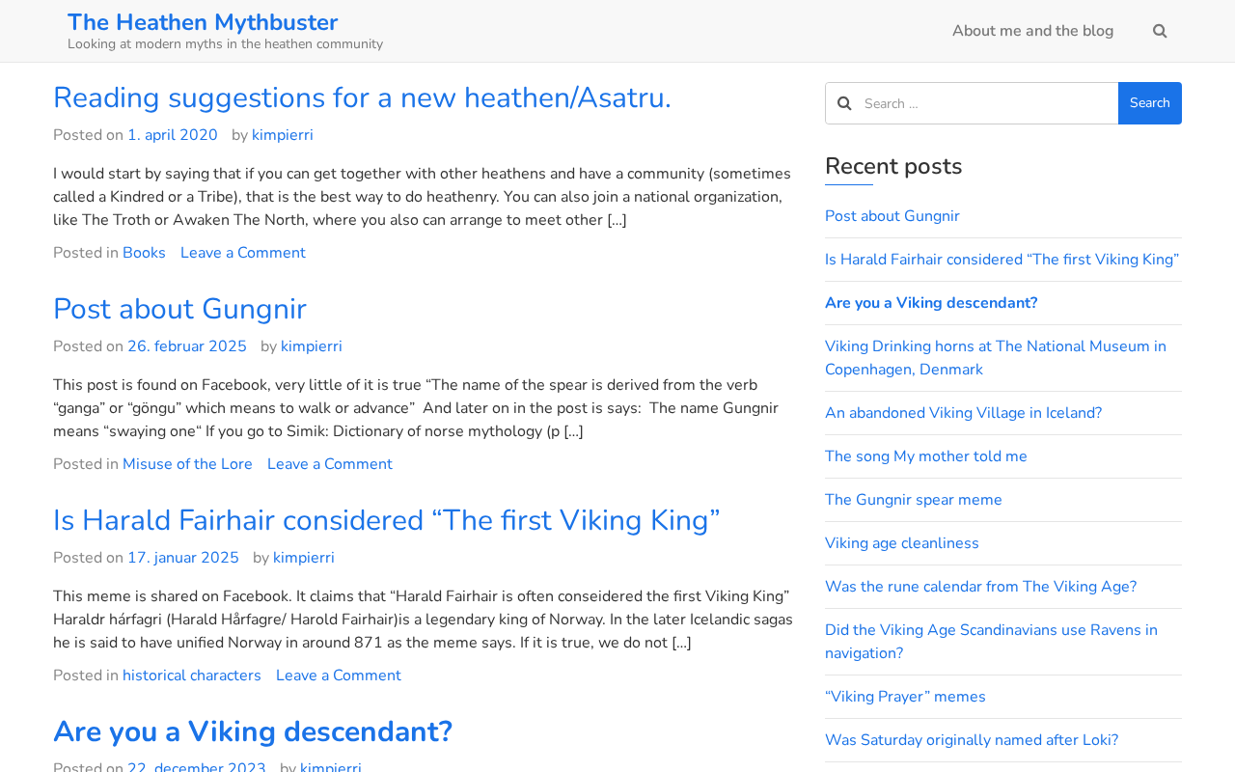
Task: Open the historical characters category link
Action: click(x=192, y=675)
